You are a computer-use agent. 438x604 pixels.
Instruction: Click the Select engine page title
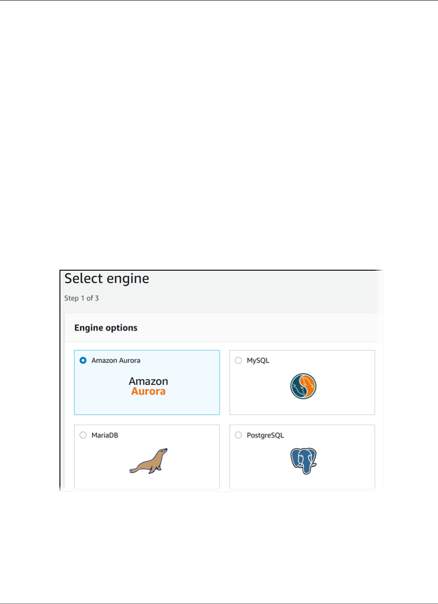point(107,279)
